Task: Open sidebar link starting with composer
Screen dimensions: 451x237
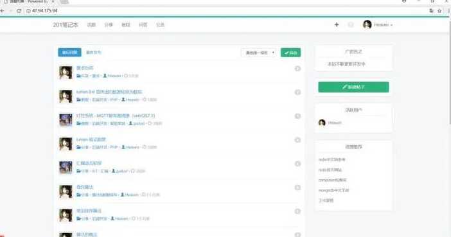Action: point(333,180)
